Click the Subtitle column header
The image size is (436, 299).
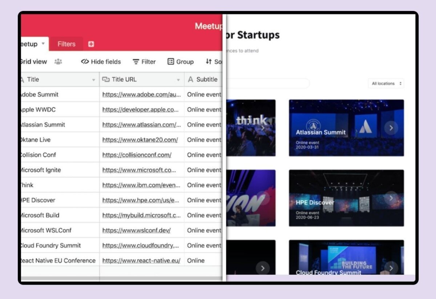point(203,79)
